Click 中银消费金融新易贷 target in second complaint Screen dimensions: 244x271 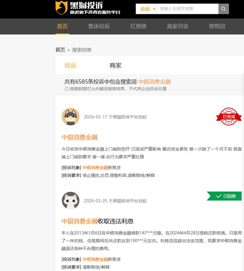pyautogui.click(x=102, y=259)
